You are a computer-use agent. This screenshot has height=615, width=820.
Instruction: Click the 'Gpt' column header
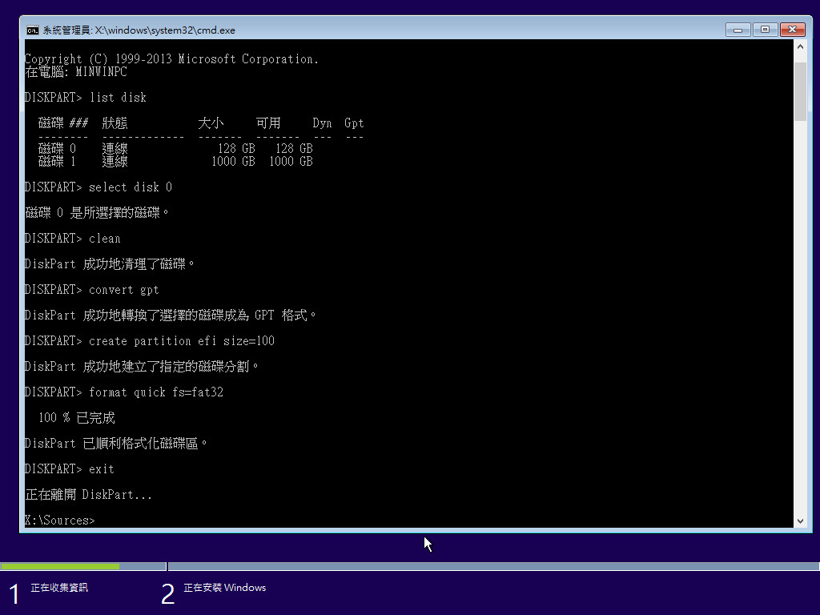(x=354, y=123)
